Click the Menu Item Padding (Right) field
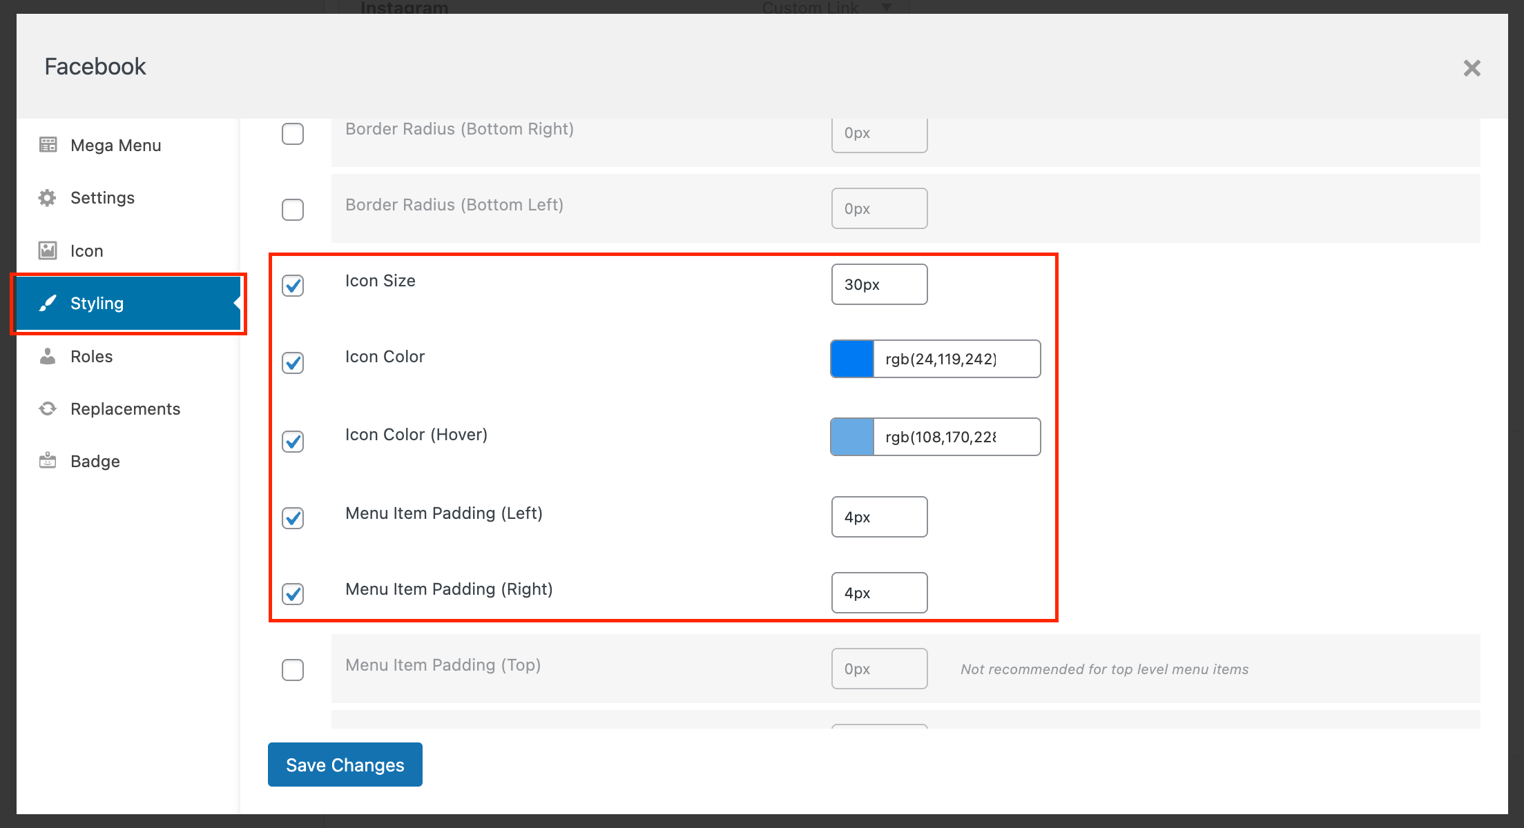 coord(879,593)
